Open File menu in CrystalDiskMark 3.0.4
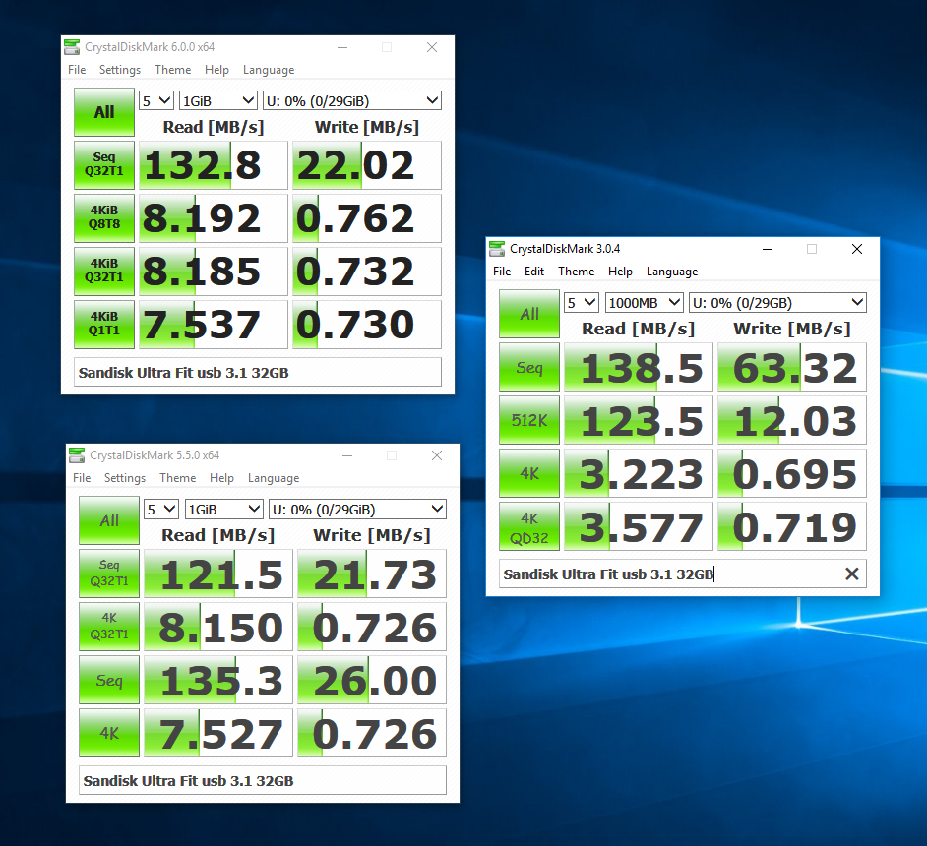The height and width of the screenshot is (846, 927). pyautogui.click(x=502, y=272)
